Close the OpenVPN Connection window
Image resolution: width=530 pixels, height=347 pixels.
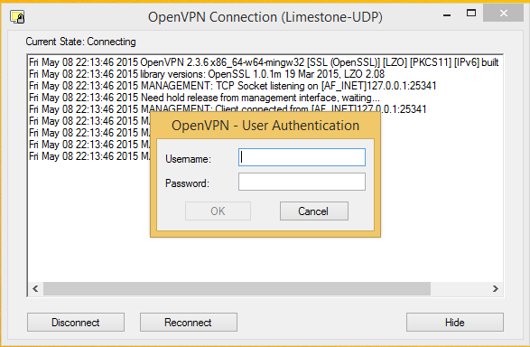[503, 14]
